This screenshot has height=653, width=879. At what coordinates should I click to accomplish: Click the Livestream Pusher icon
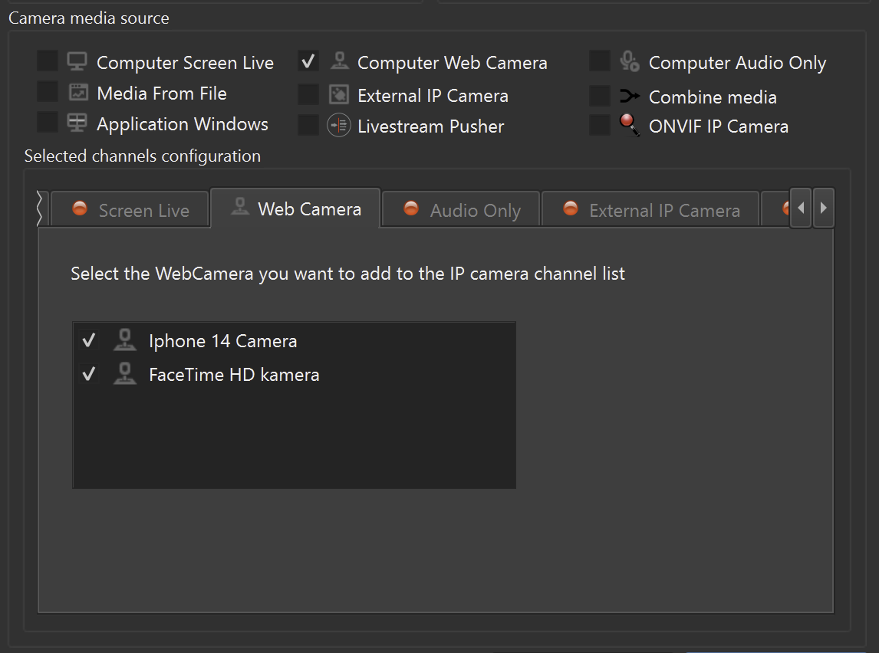338,126
